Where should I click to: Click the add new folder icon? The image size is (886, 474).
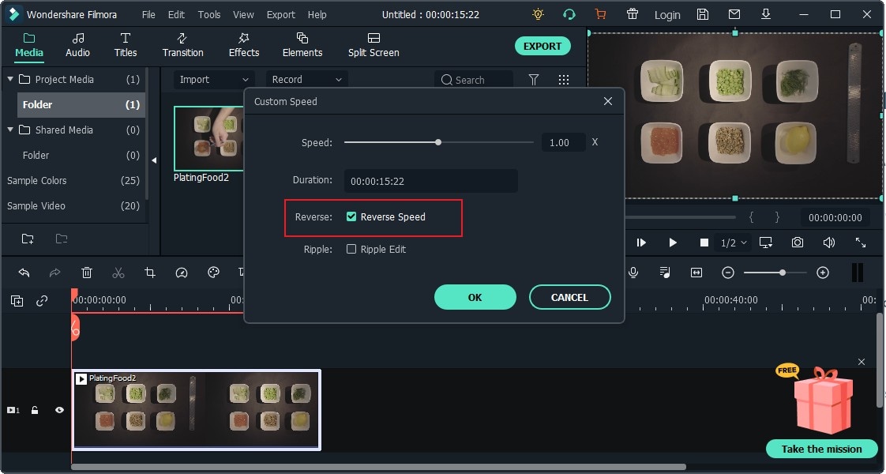point(27,239)
